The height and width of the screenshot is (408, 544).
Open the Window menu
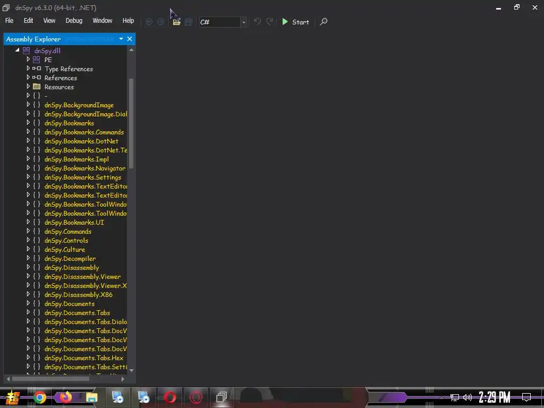103,21
